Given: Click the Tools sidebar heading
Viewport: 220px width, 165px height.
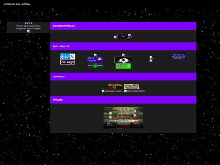Looking at the screenshot, I should tap(29, 23).
